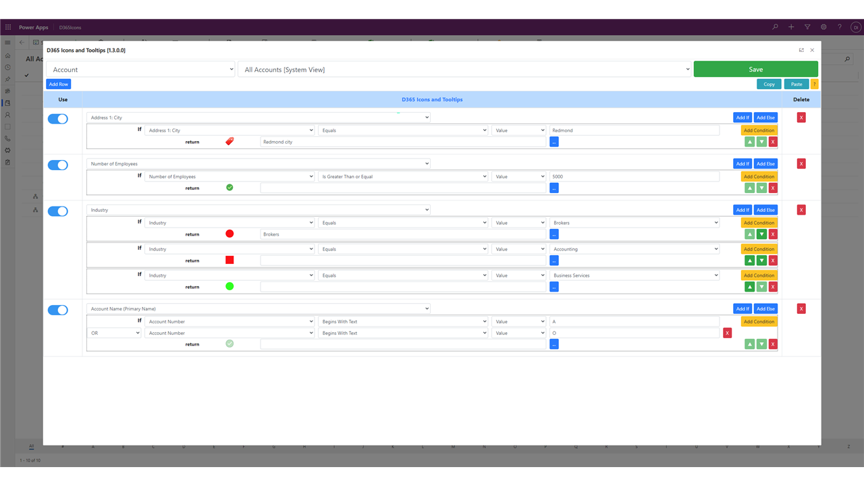Click the Paste button
Image resolution: width=864 pixels, height=486 pixels.
point(796,84)
